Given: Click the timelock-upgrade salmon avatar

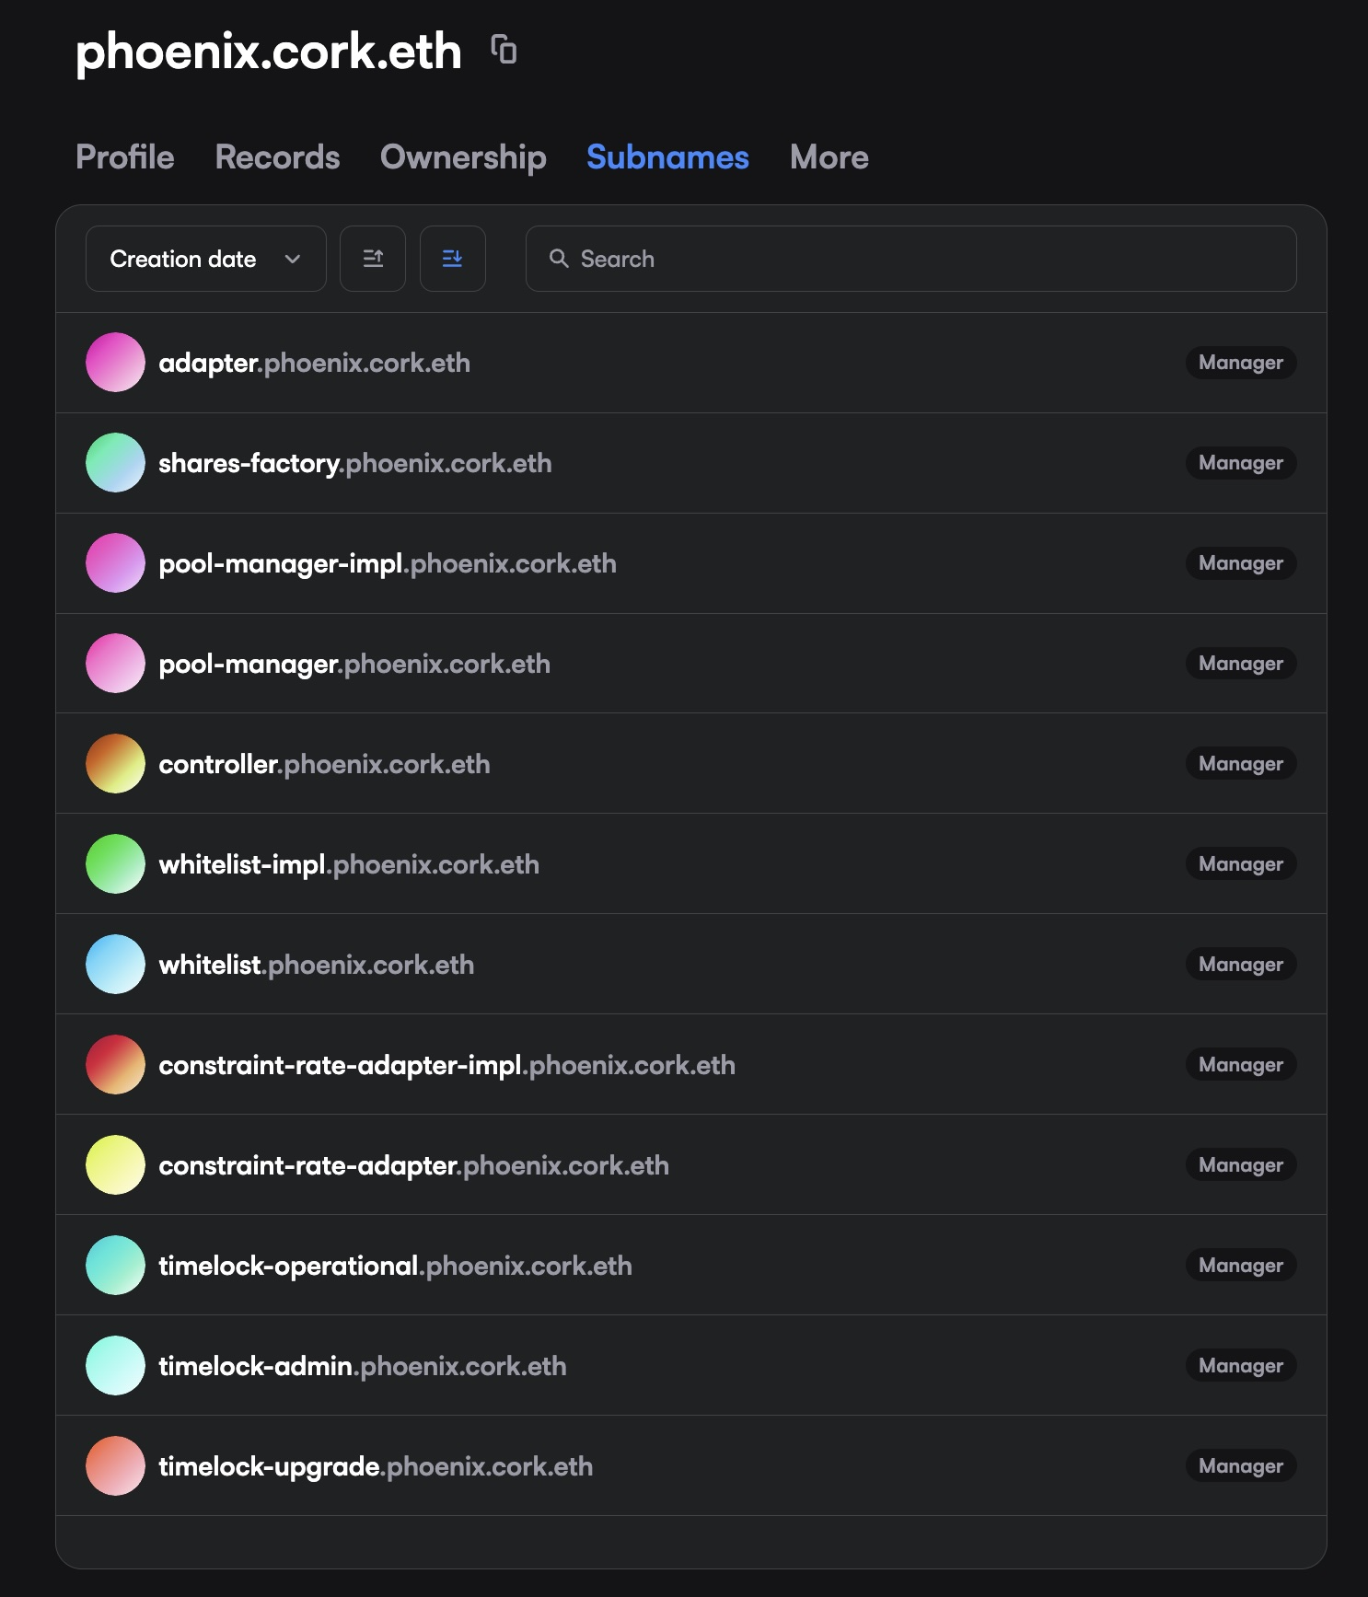Looking at the screenshot, I should point(115,1466).
